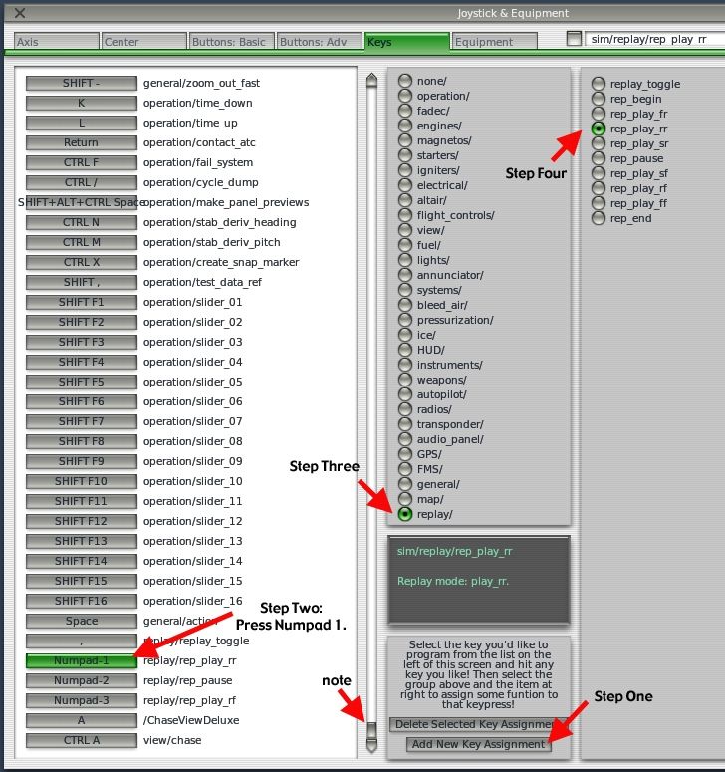This screenshot has width=725, height=772.
Task: Select the Numpad-3 key button
Action: [x=82, y=700]
